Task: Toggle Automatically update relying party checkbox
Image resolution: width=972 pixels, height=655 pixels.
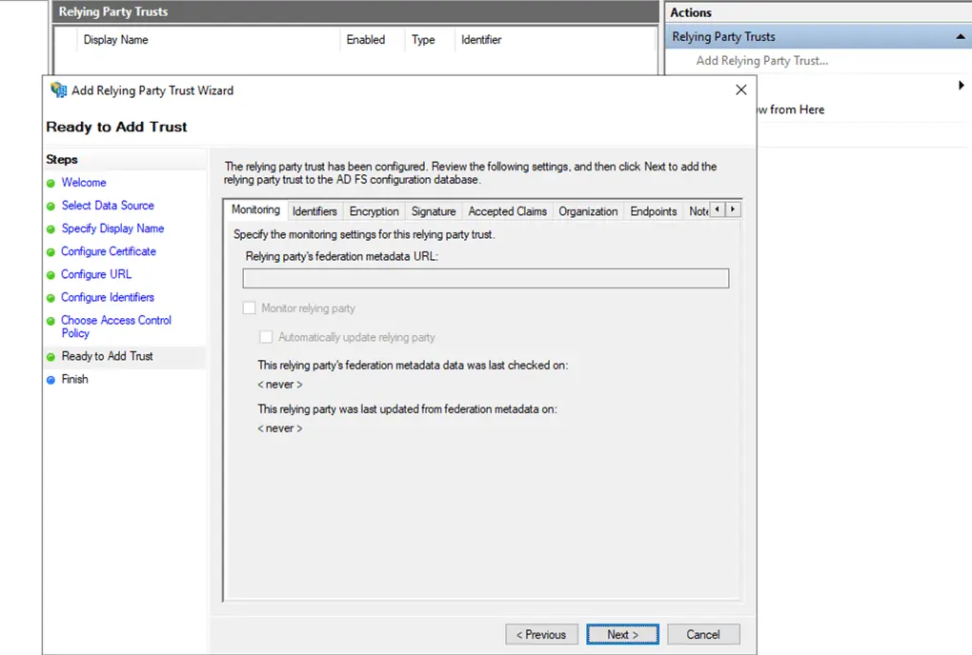Action: 267,337
